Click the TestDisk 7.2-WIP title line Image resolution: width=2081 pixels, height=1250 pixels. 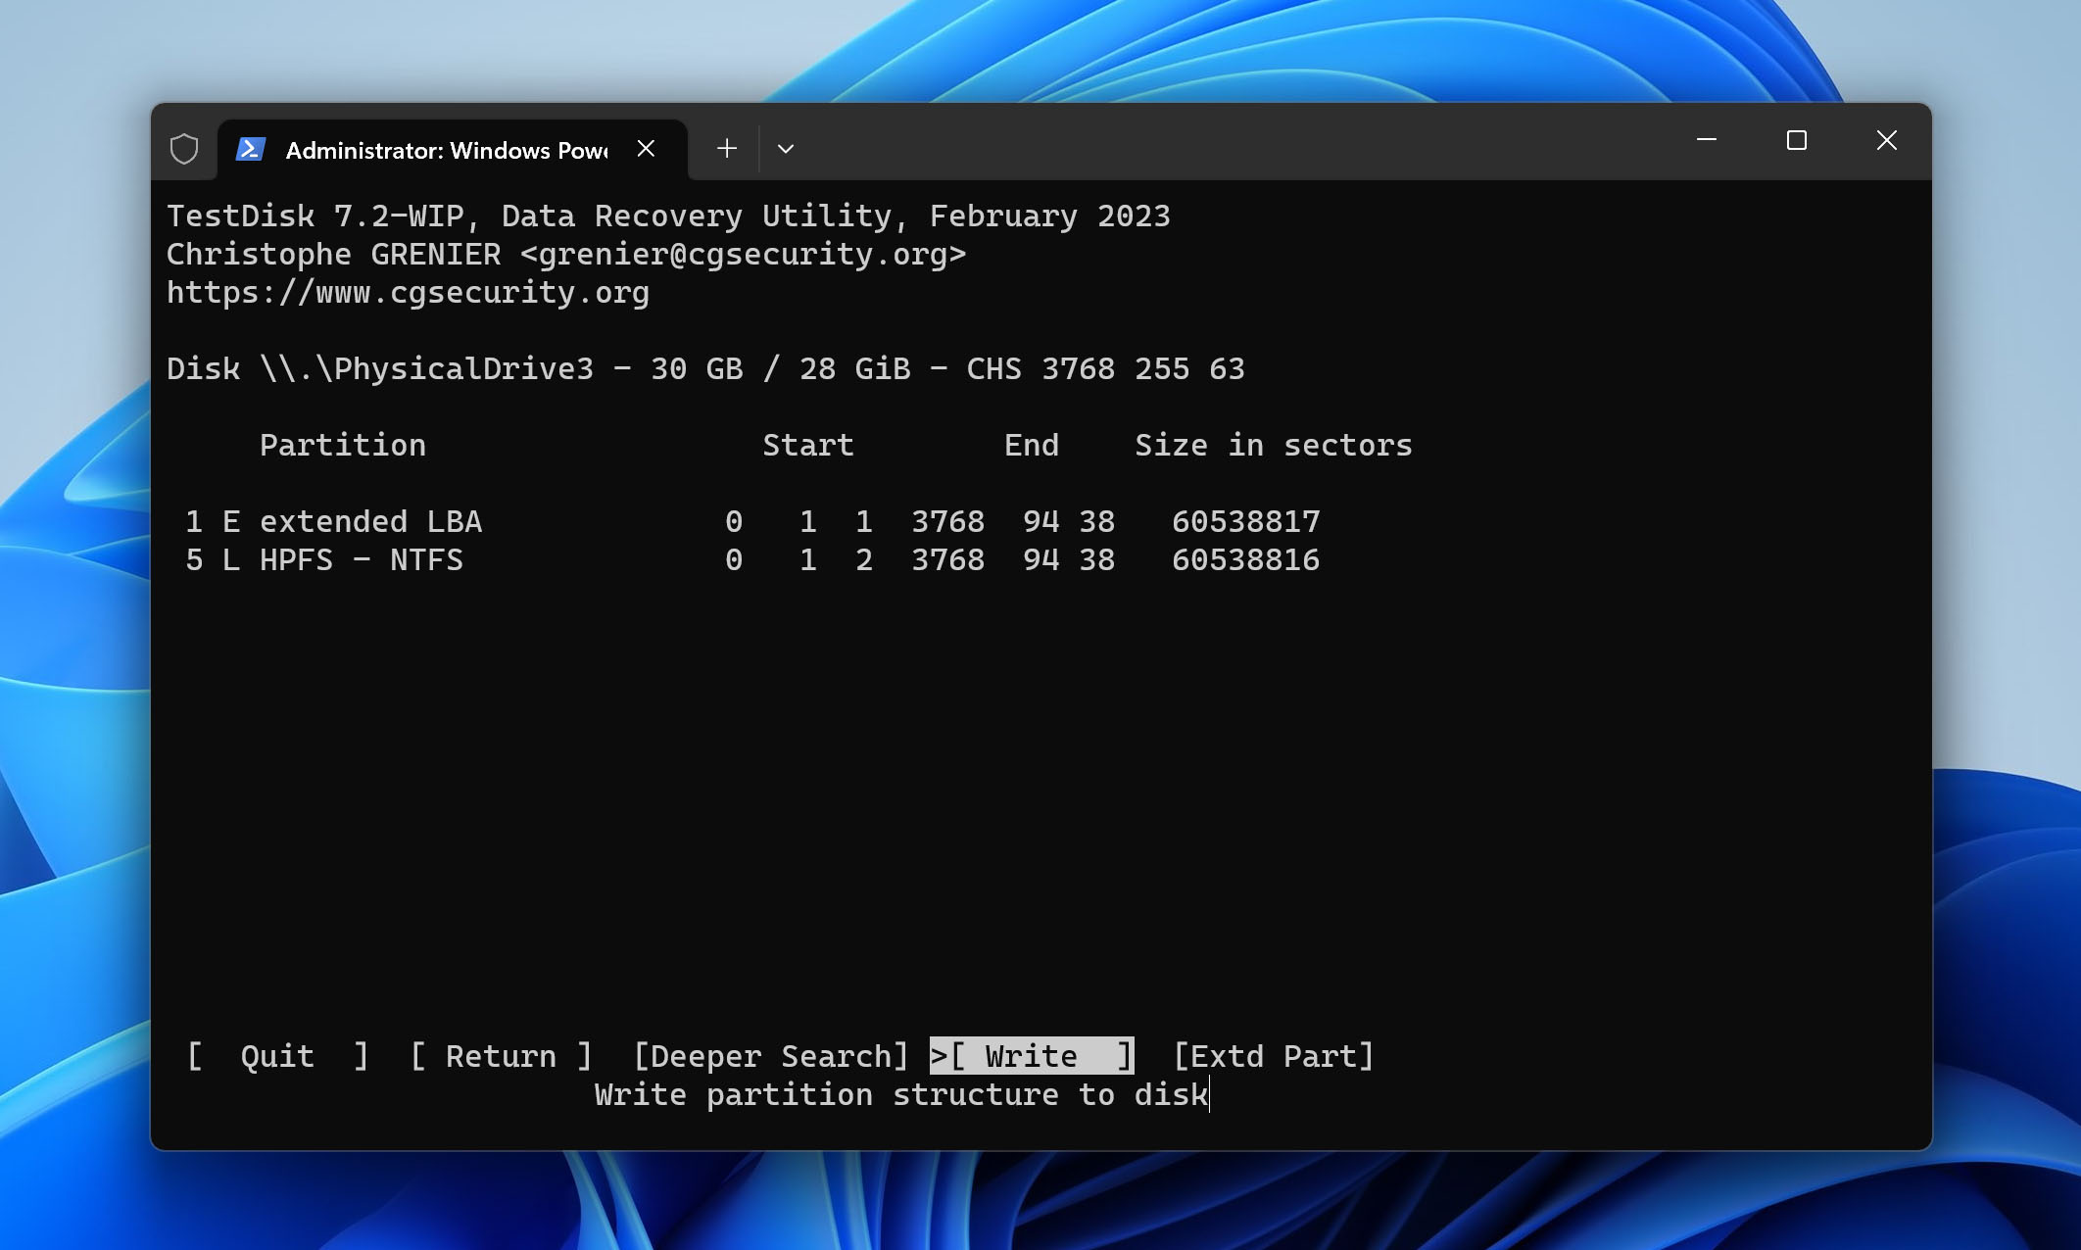click(668, 216)
